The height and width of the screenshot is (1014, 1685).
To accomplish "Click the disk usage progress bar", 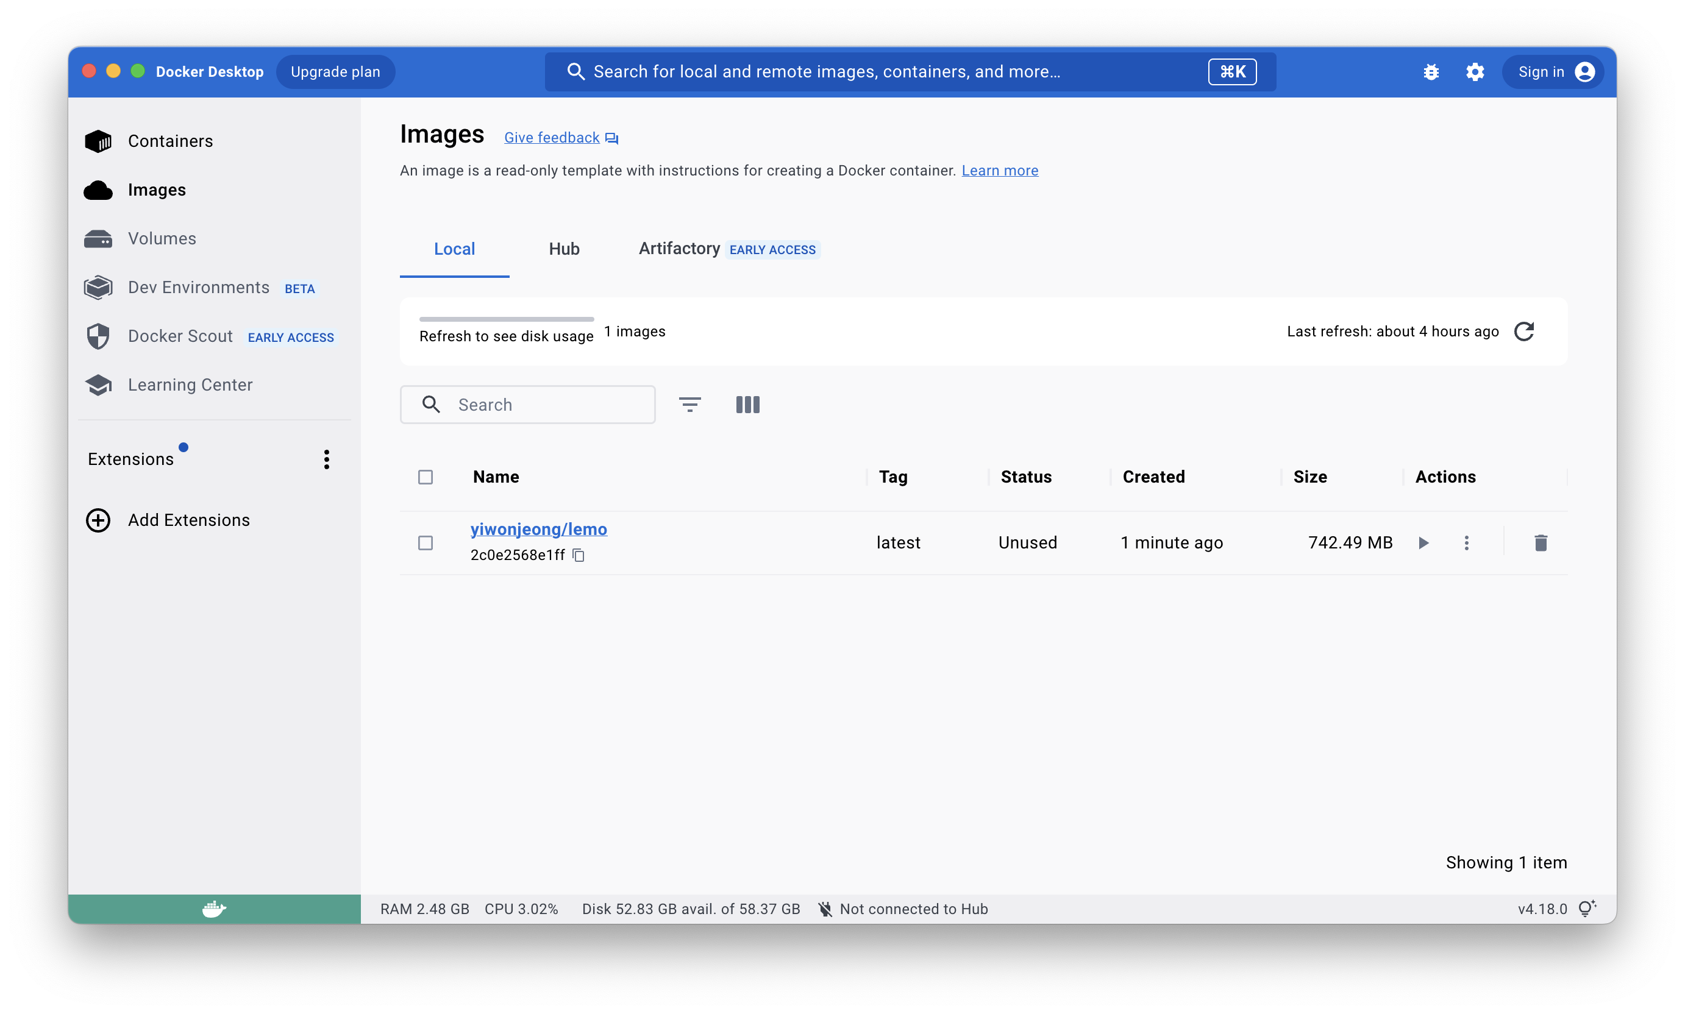I will pos(506,319).
